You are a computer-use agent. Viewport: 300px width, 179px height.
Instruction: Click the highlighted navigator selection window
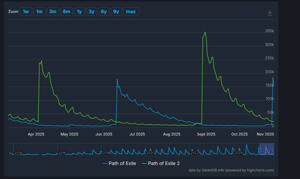(x=266, y=149)
